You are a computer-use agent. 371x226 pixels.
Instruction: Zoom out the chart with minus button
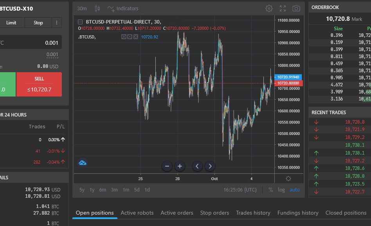pos(167,166)
